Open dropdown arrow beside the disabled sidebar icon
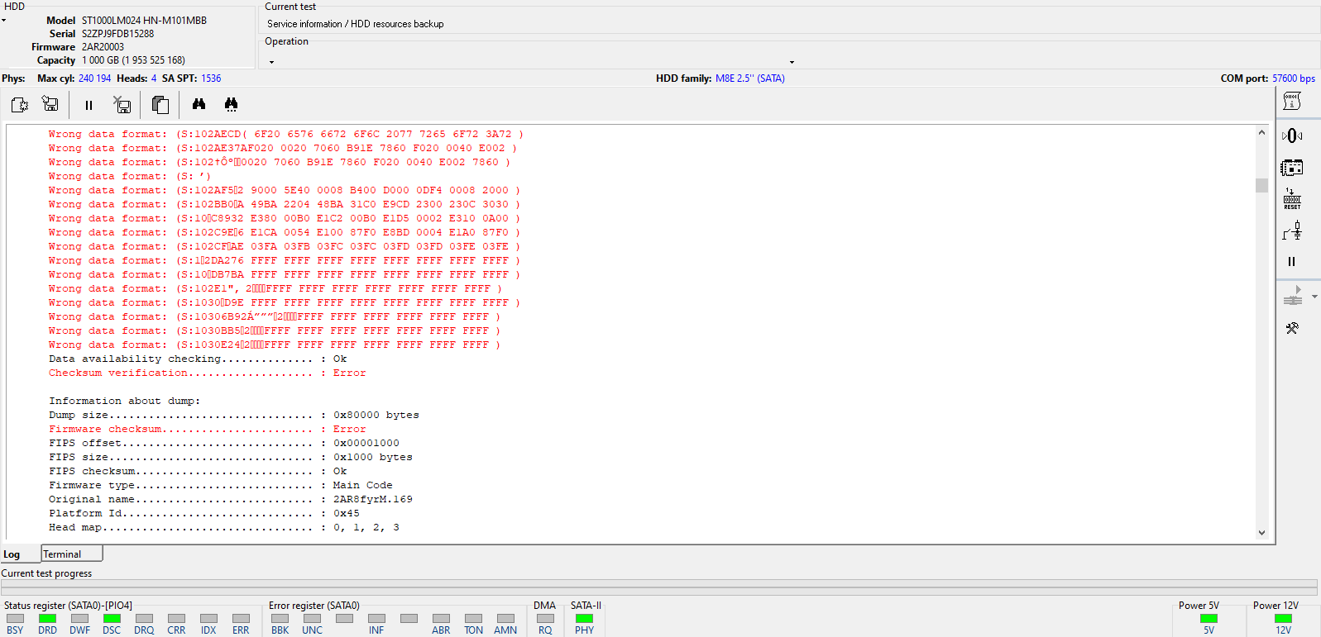Screen dimensions: 1321x637 point(1314,297)
